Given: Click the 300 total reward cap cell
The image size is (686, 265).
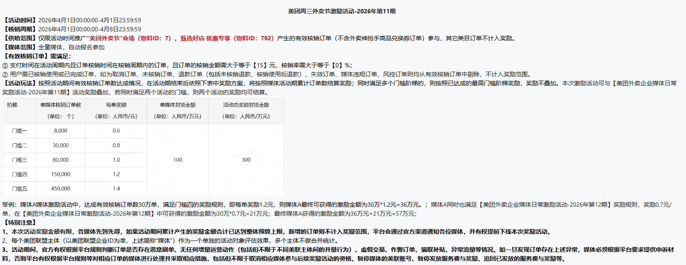Looking at the screenshot, I should pos(246,160).
